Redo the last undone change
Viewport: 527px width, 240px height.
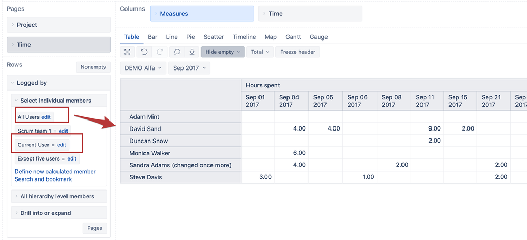[160, 52]
